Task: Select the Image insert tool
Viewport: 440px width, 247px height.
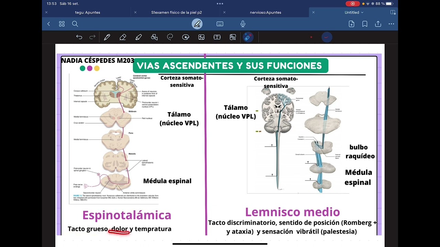Action: click(201, 37)
